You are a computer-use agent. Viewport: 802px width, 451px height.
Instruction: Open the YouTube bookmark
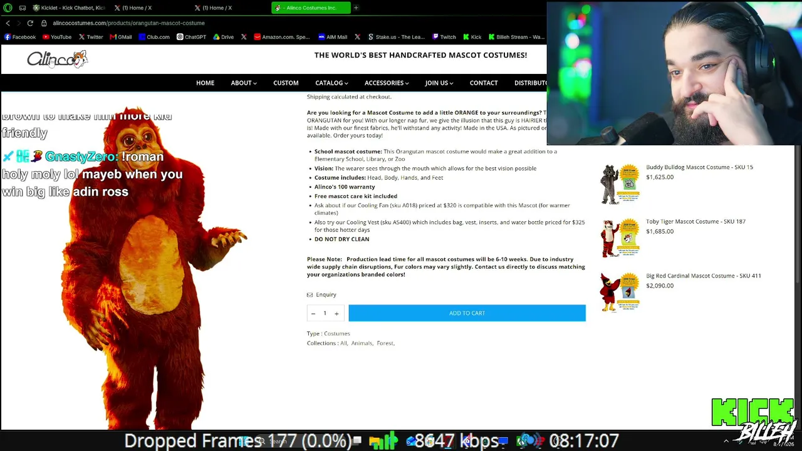pos(57,37)
